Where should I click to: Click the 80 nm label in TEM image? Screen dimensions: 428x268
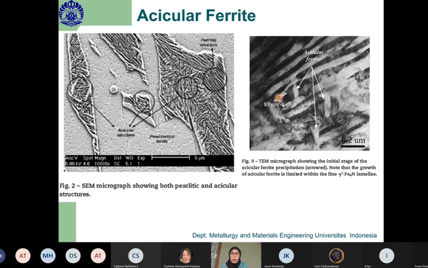[x=270, y=104]
